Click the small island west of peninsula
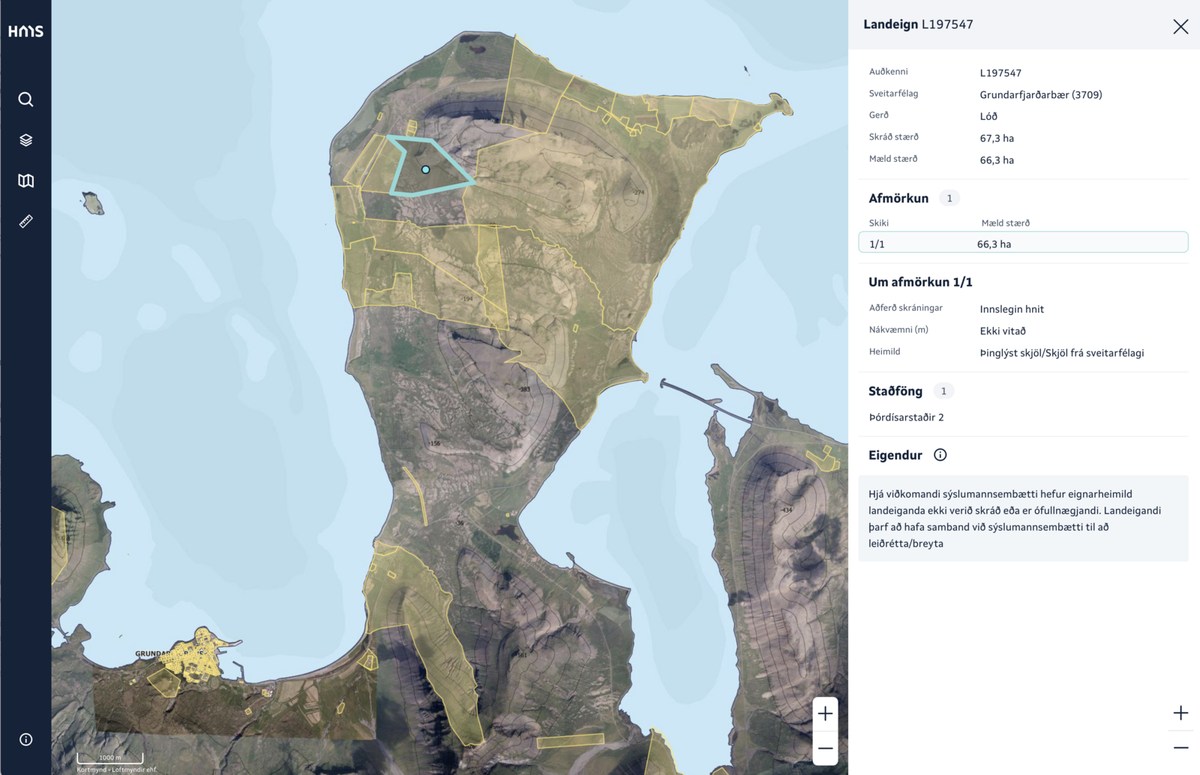1200x775 pixels. click(x=93, y=203)
